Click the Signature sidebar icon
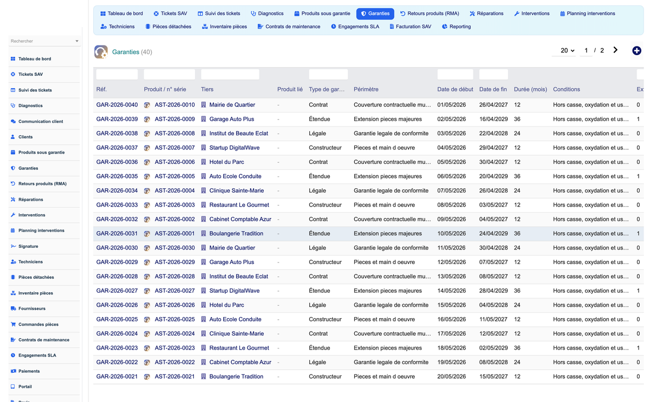The image size is (650, 402). pos(13,246)
